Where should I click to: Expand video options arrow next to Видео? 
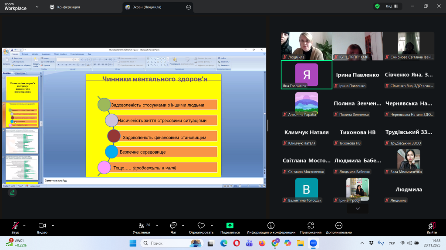coord(53,225)
